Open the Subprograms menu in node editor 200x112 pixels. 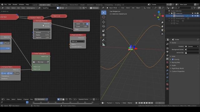(x=31, y=8)
